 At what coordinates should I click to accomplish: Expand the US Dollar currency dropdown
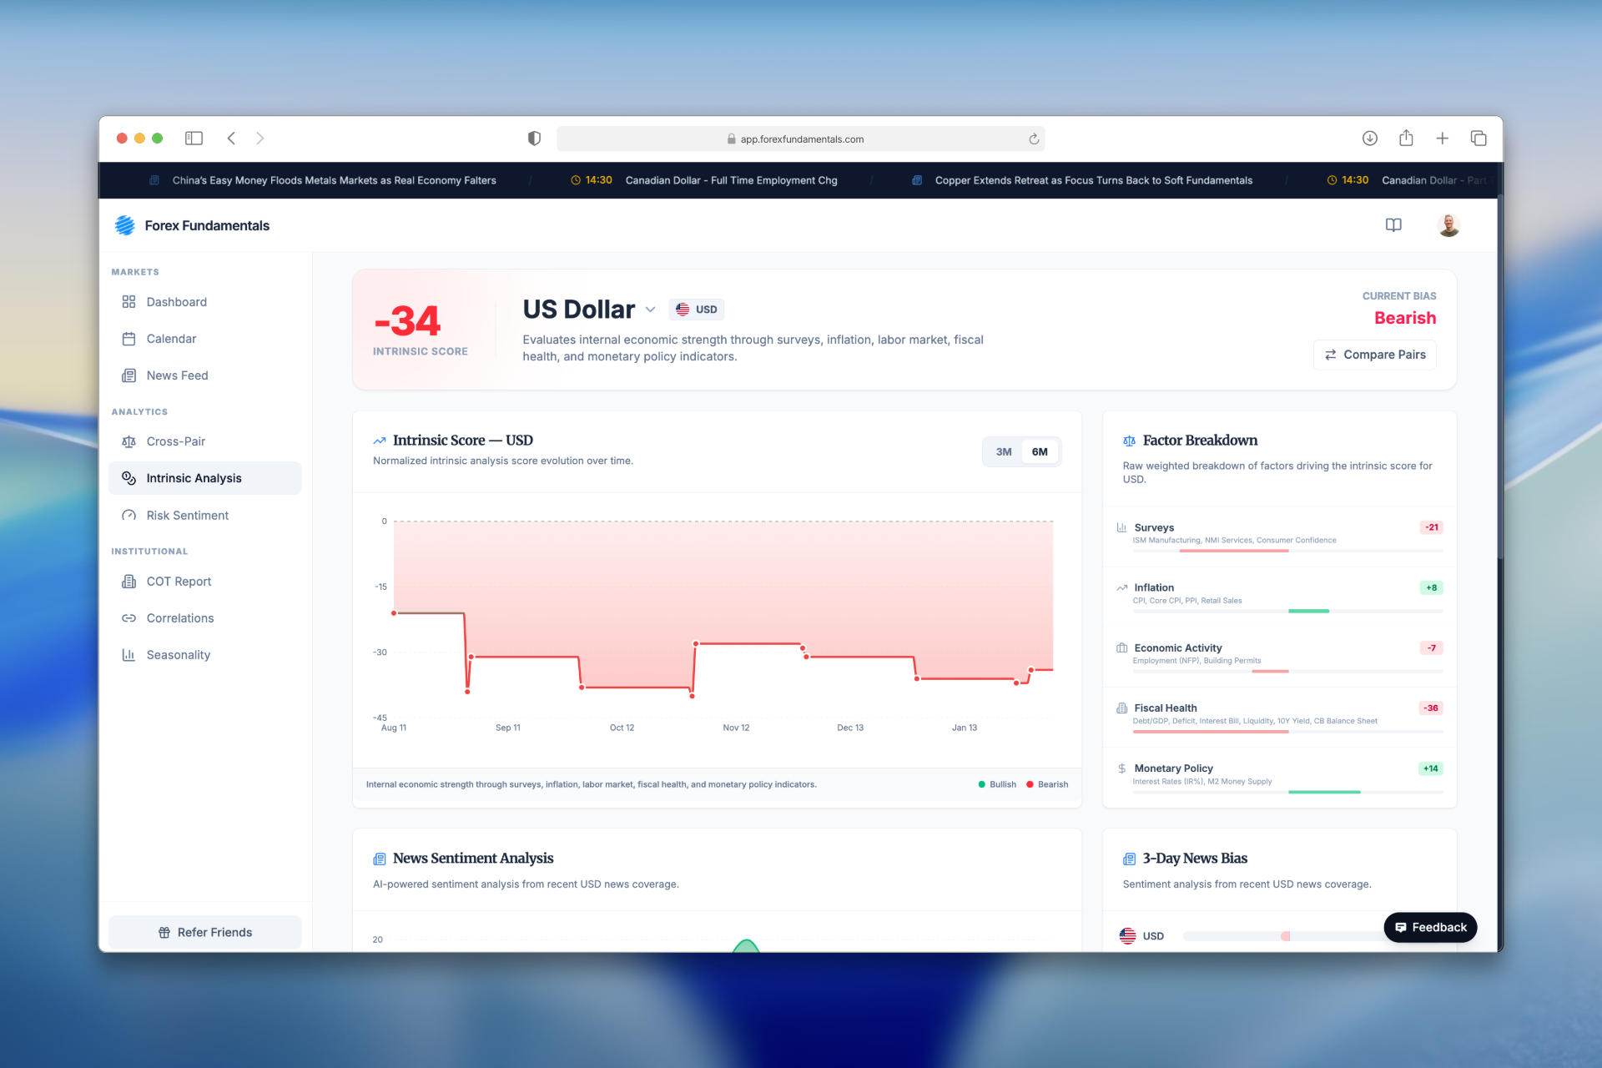(650, 310)
